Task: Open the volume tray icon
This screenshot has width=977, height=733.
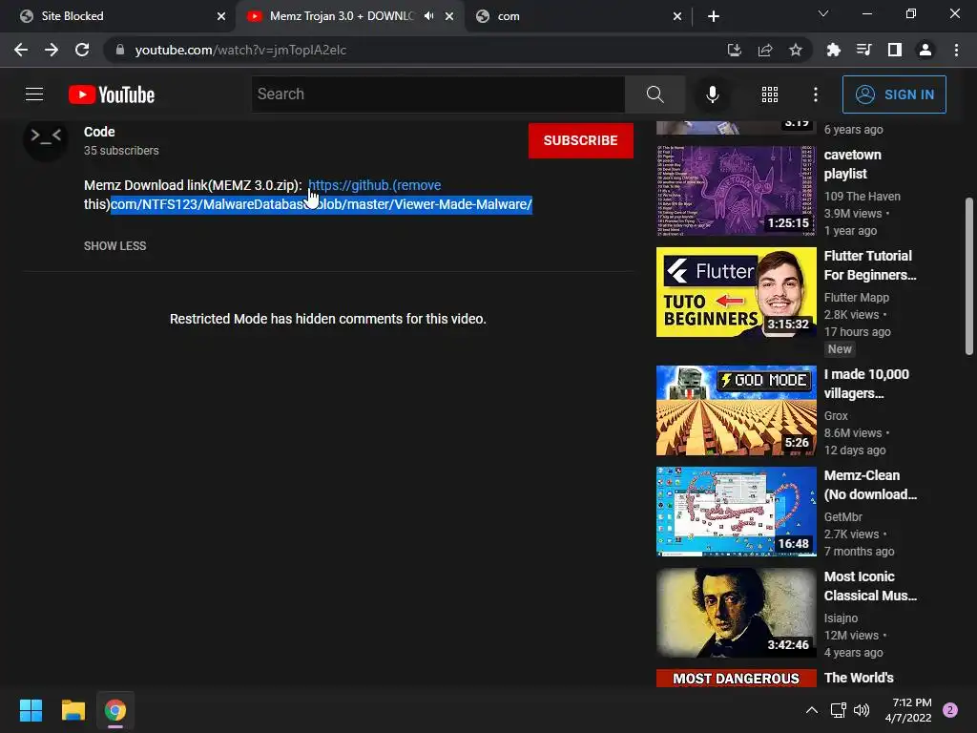Action: [x=862, y=710]
